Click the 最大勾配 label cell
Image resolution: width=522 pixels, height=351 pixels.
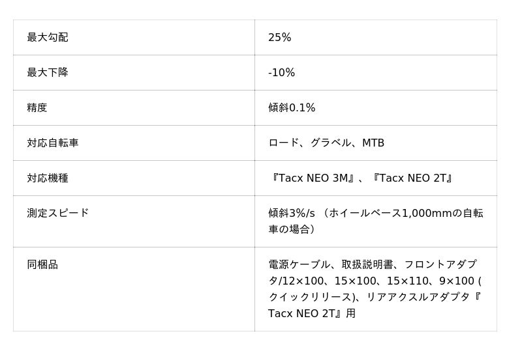pos(48,38)
